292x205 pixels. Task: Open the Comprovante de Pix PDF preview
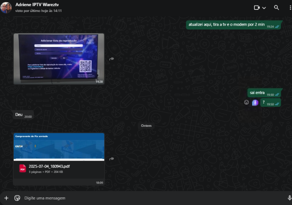[59, 147]
